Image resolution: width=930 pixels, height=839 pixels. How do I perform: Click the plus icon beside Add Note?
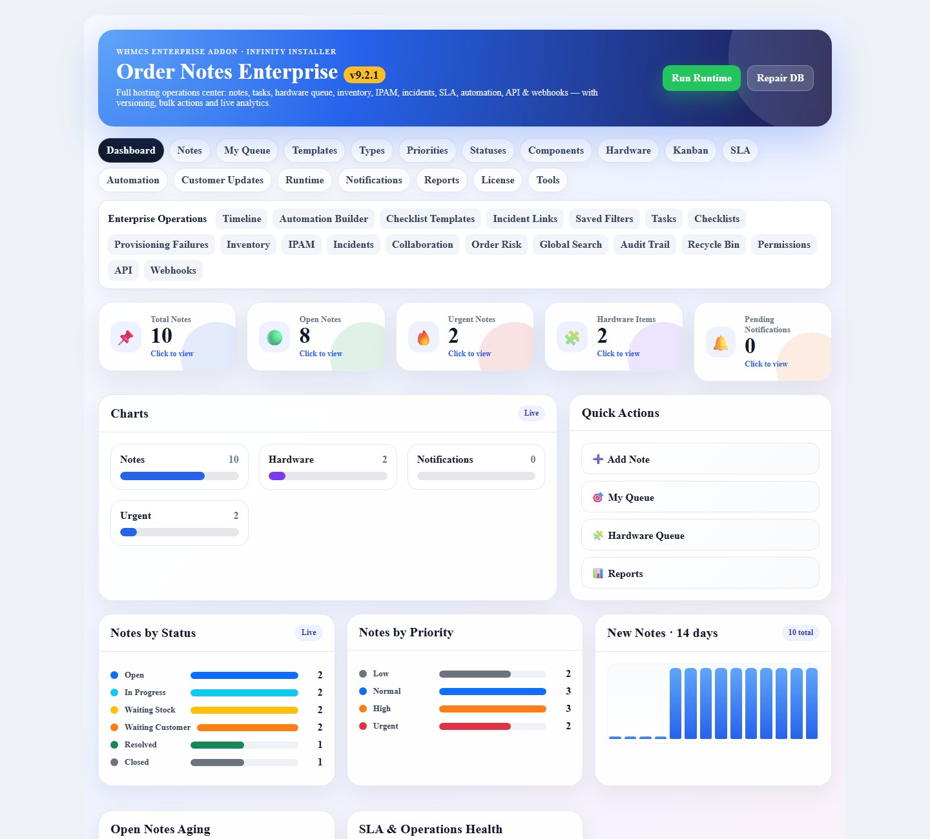[x=598, y=460]
